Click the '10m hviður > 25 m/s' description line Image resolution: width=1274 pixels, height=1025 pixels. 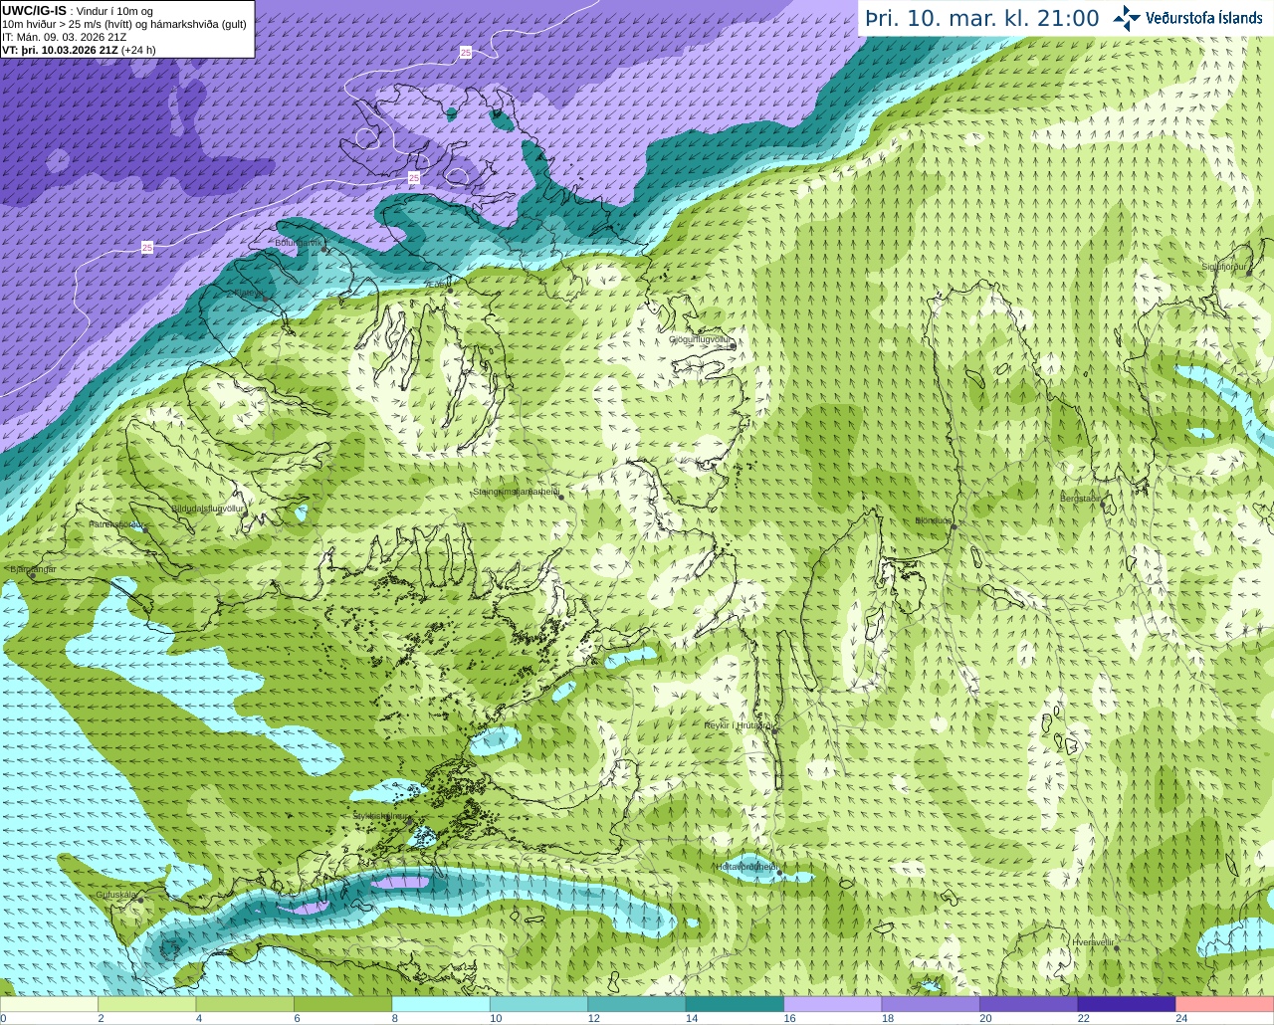click(124, 24)
